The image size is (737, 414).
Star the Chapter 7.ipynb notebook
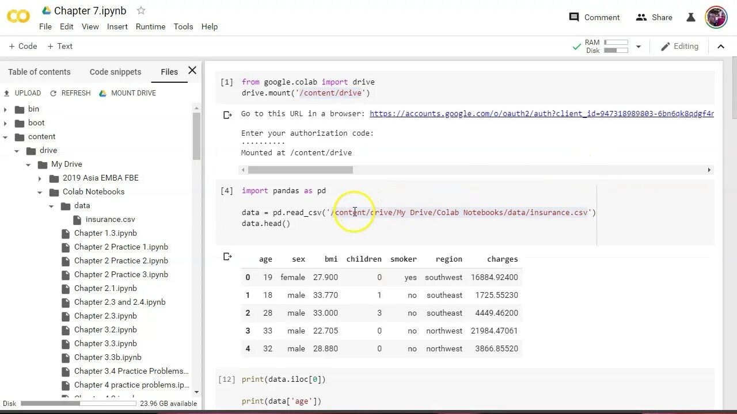coord(141,11)
